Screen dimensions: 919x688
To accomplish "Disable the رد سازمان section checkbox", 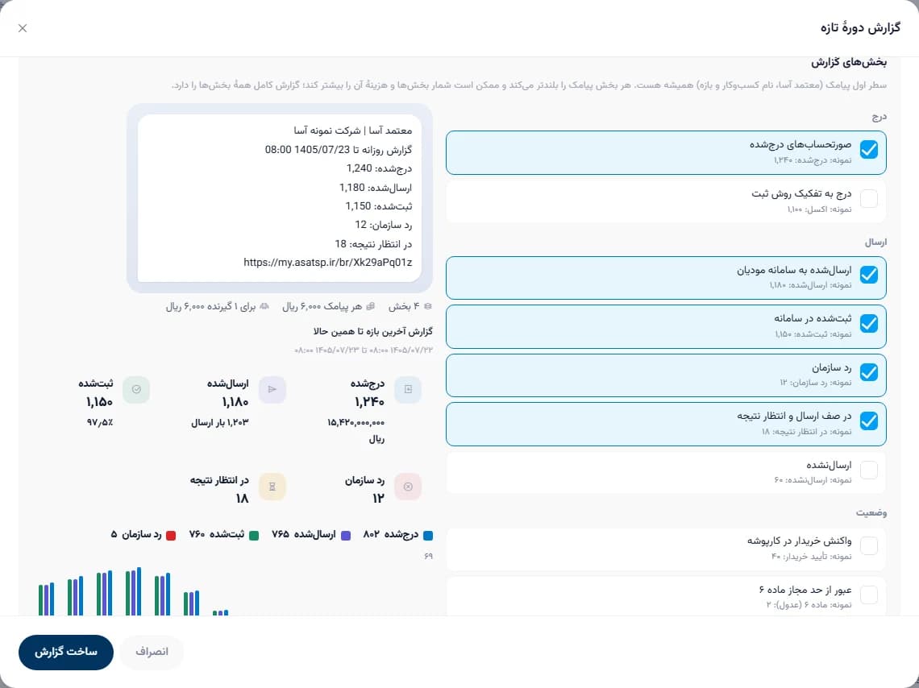I will point(868,372).
